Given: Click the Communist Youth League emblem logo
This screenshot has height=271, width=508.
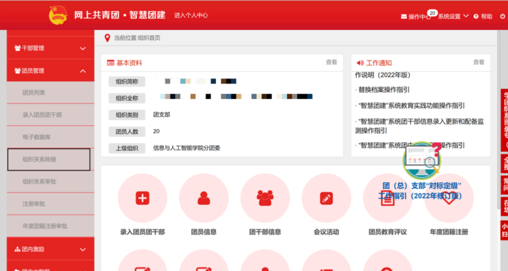Looking at the screenshot, I should pos(58,15).
